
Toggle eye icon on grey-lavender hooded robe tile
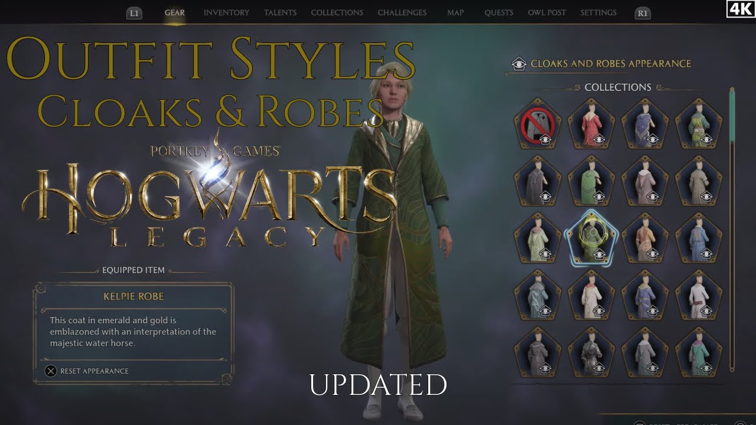[x=653, y=368]
